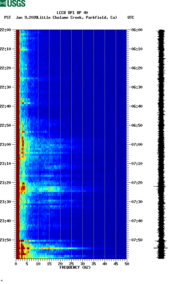
Task: Click the 'UTC' timezone label
Action: tap(131, 18)
